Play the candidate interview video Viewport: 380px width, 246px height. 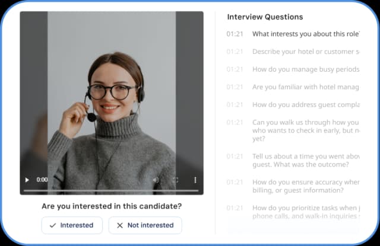(27, 180)
